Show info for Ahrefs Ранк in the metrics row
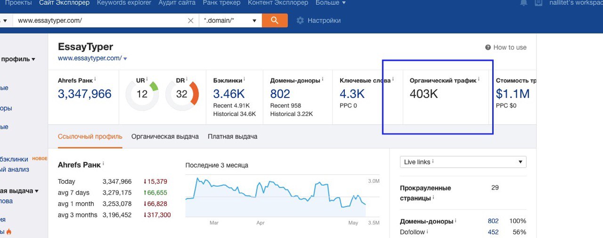Image resolution: width=603 pixels, height=238 pixels. (x=95, y=79)
